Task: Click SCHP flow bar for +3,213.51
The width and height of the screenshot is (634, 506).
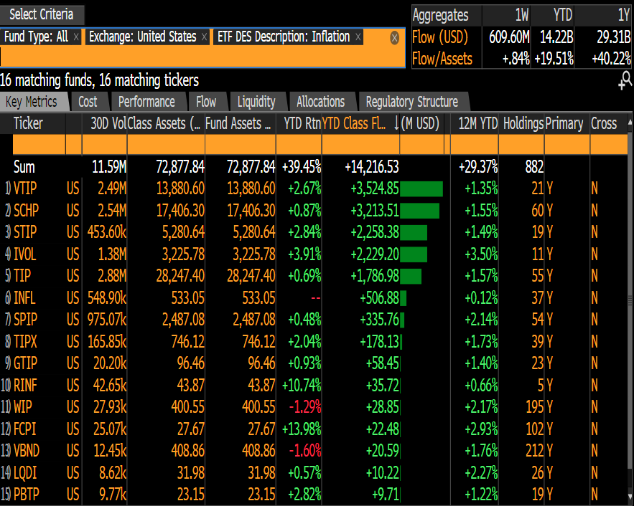Action: pyautogui.click(x=420, y=211)
